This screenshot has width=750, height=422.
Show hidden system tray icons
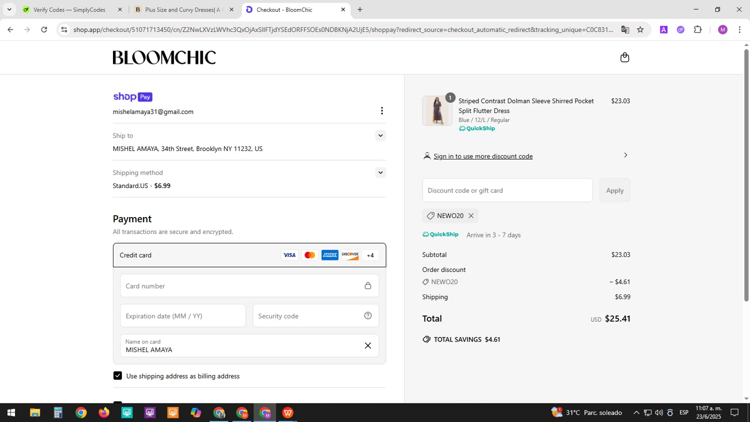tap(636, 412)
